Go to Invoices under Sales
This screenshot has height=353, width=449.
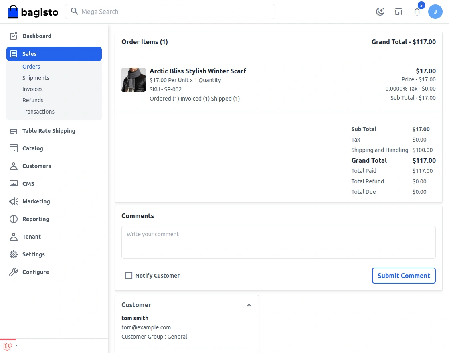(x=32, y=89)
